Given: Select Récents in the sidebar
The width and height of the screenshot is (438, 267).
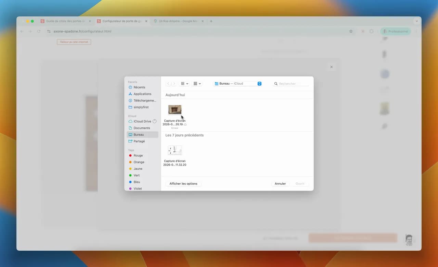Looking at the screenshot, I should (142, 87).
